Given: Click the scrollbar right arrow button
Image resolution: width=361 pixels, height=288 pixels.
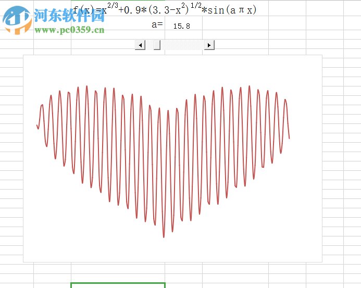Looking at the screenshot, I should tap(209, 45).
